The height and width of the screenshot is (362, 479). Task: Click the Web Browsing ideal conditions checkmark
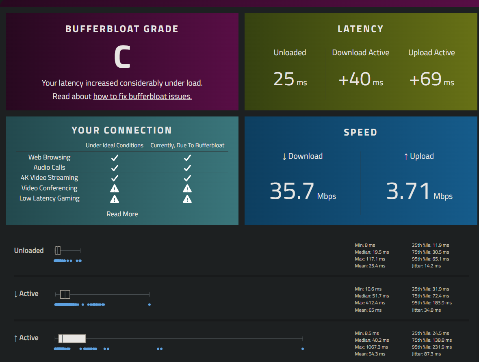[x=115, y=158]
